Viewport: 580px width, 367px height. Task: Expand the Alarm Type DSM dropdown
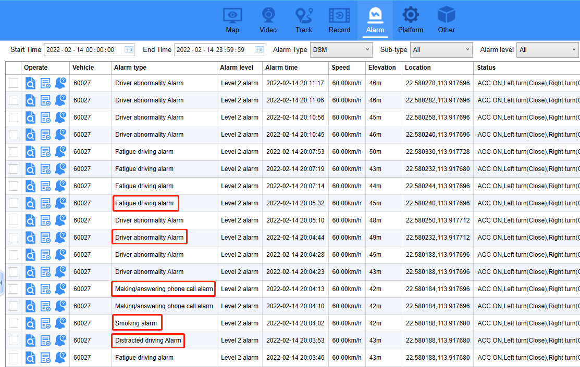pyautogui.click(x=341, y=50)
